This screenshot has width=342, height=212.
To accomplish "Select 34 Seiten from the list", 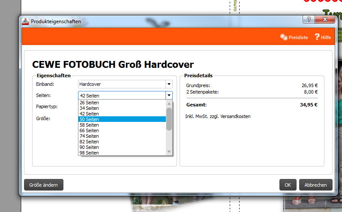I will pyautogui.click(x=122, y=108).
